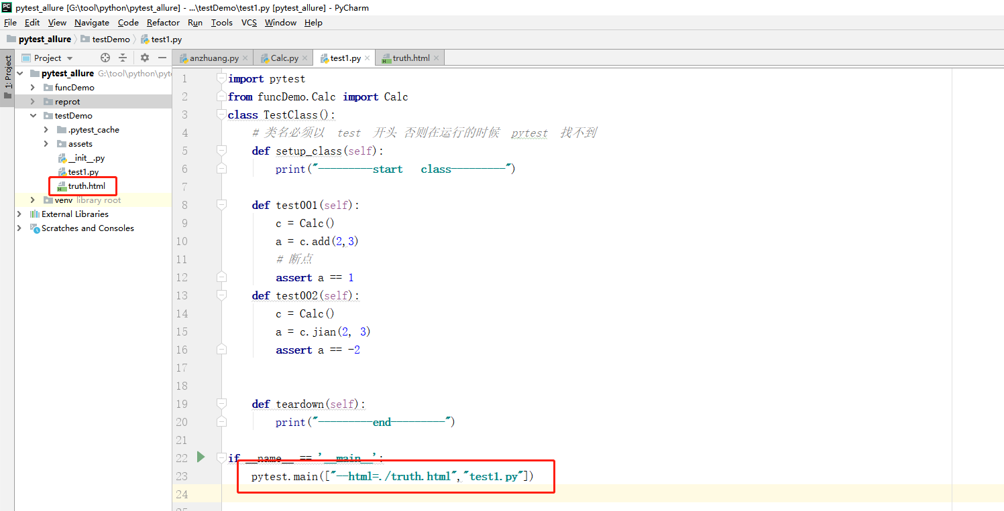Image resolution: width=1004 pixels, height=511 pixels.
Task: Fold the teardown method in gutter
Action: tap(221, 404)
